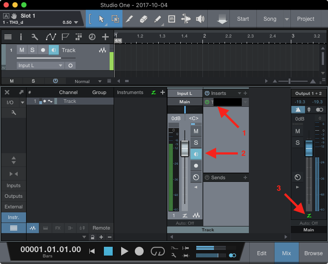Toggle loop playback
Viewport: 328px width, 264px height.
coord(158,251)
